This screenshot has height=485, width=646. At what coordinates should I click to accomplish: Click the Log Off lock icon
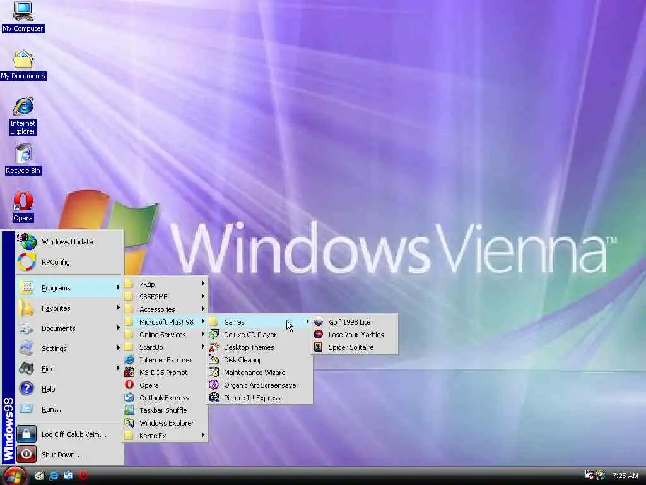pos(26,434)
